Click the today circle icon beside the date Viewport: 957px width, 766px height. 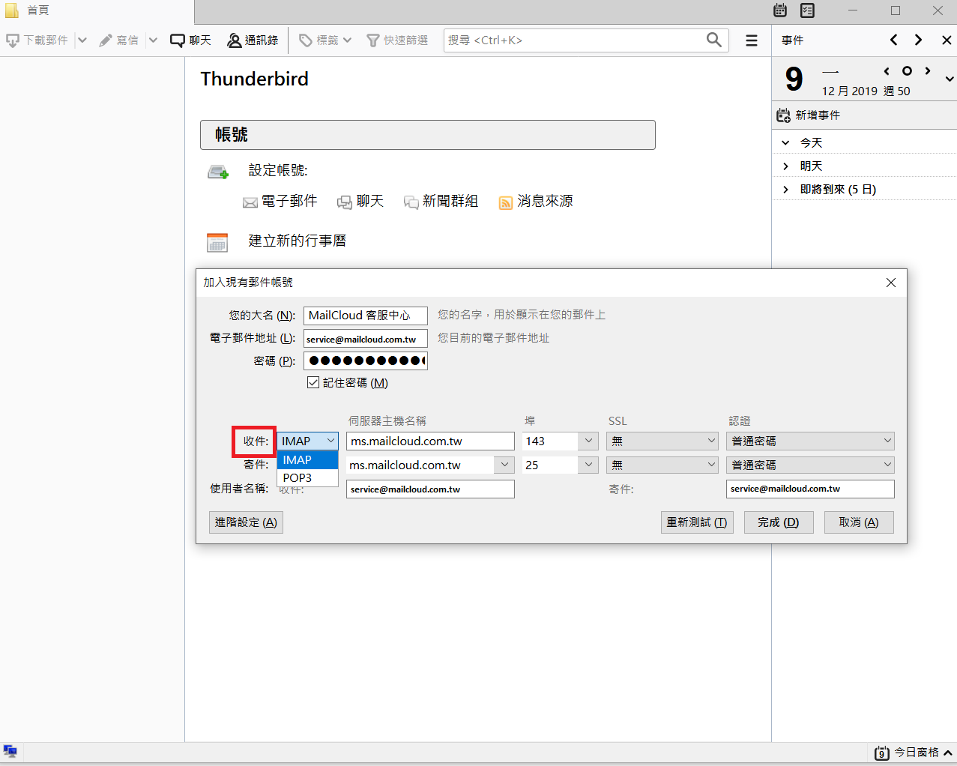click(x=907, y=71)
